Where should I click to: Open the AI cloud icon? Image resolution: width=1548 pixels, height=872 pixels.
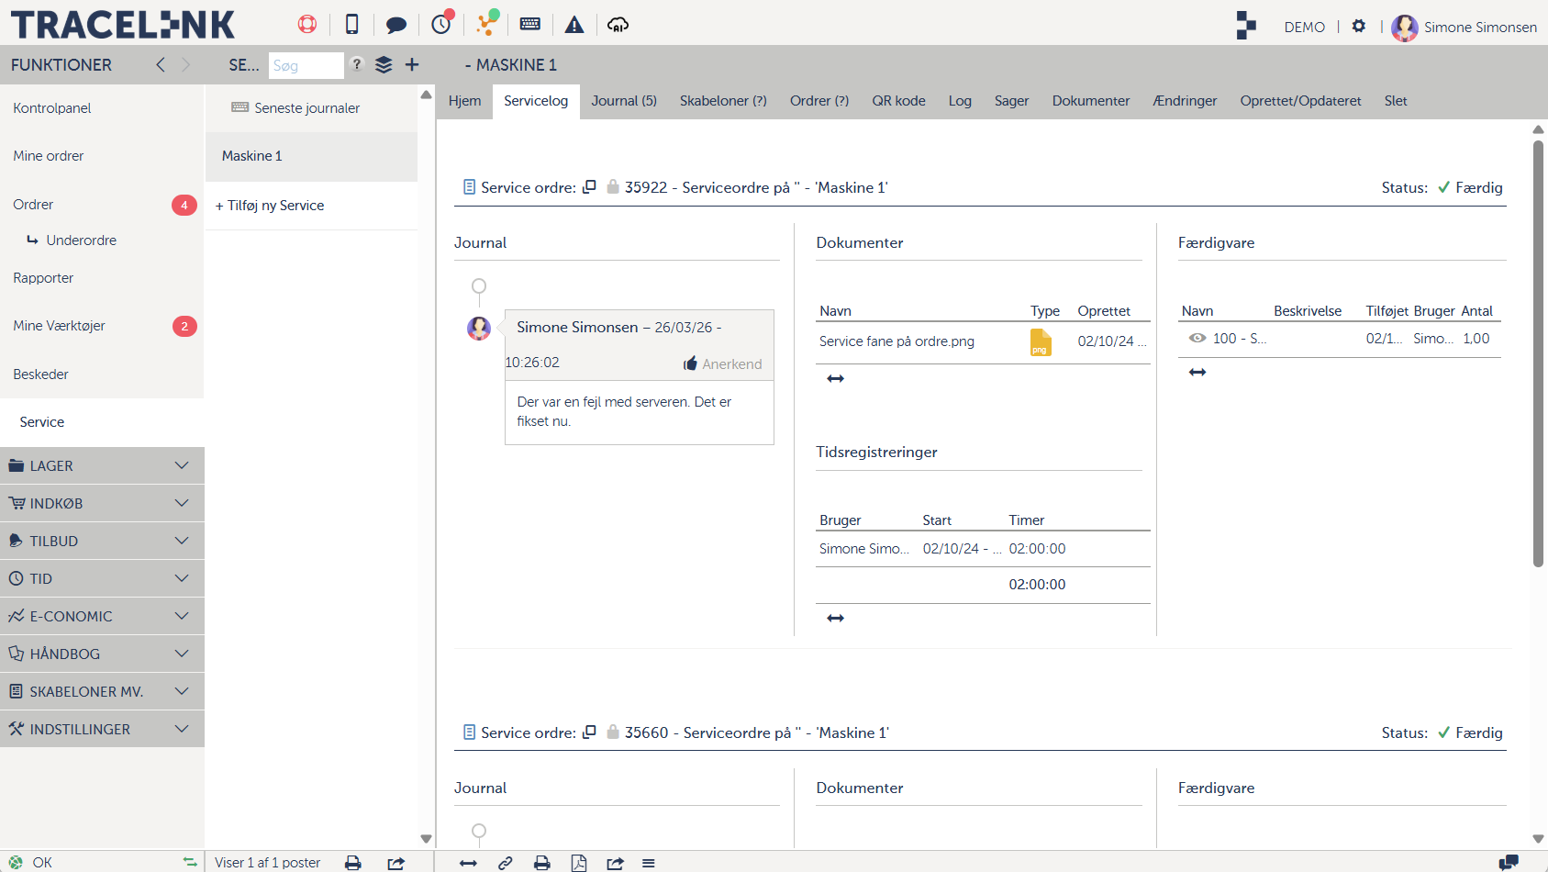click(618, 24)
